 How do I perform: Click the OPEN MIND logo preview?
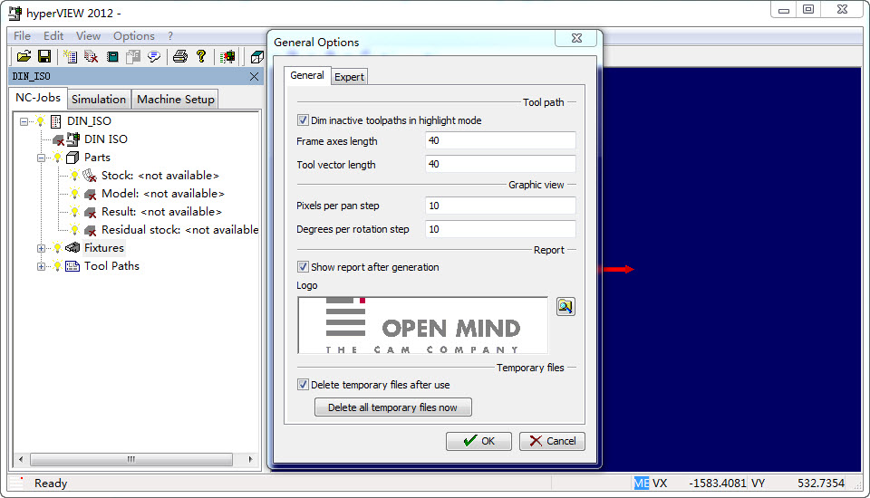(423, 325)
